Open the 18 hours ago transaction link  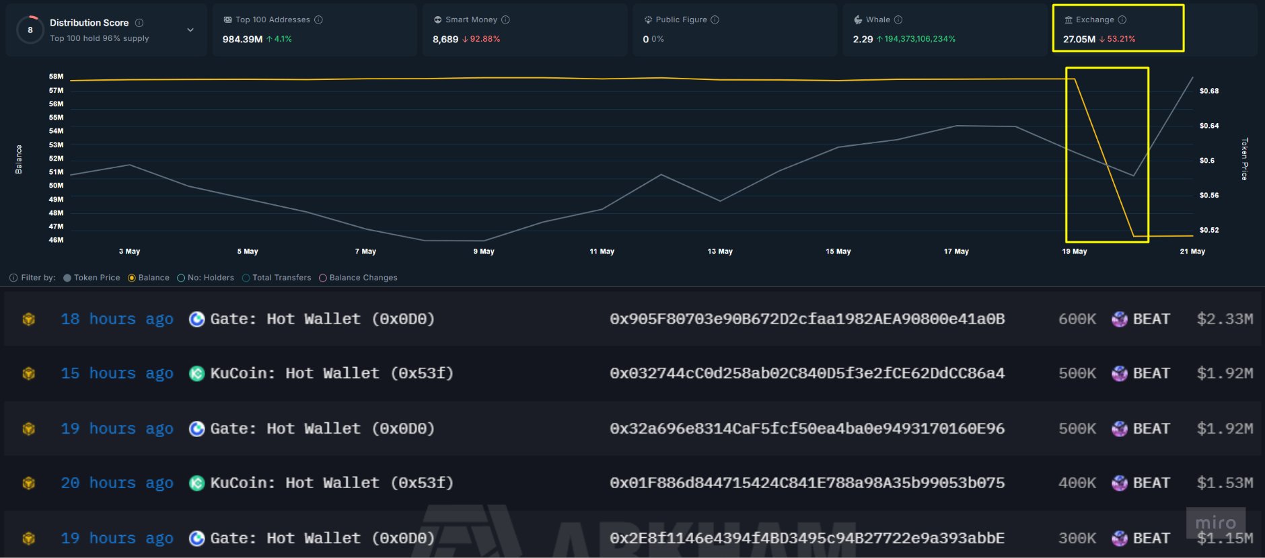(117, 319)
